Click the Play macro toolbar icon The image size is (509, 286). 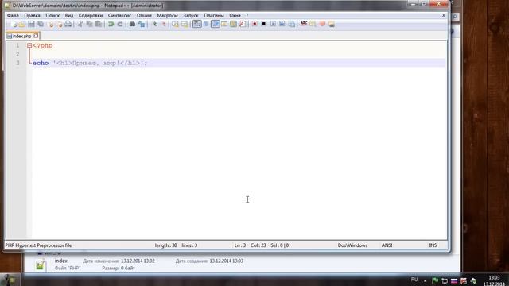tap(273, 24)
